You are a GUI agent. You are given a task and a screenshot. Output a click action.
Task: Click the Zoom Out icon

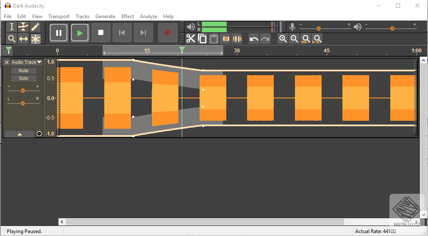click(294, 38)
